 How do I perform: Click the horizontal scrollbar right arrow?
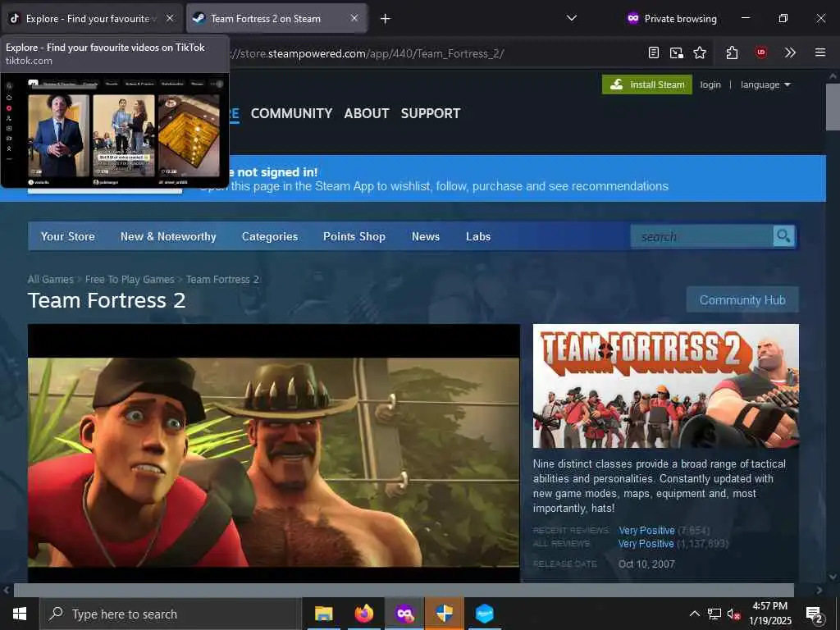click(819, 590)
